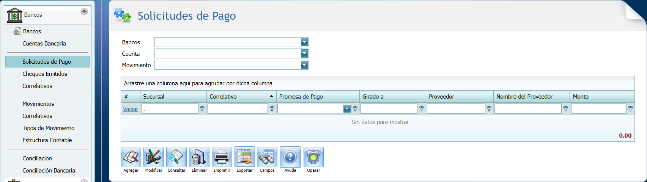Open Cheques Emitidos in sidebar
647x182 pixels.
pos(45,74)
